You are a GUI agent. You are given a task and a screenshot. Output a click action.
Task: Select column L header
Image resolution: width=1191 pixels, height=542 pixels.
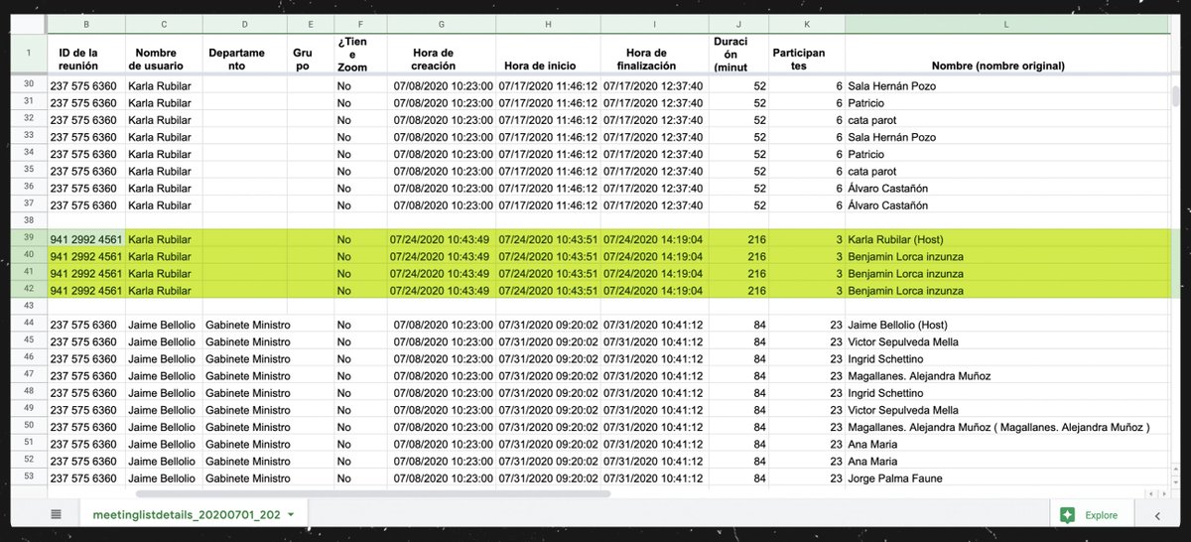(x=1006, y=23)
